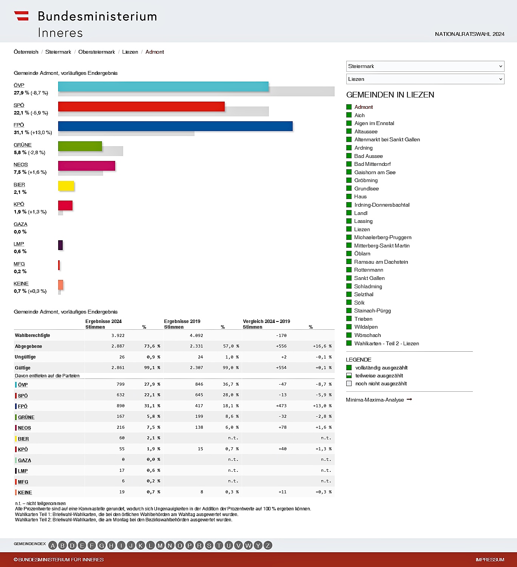Click the blue FPÖ result bar
517x567 pixels.
pyautogui.click(x=175, y=126)
